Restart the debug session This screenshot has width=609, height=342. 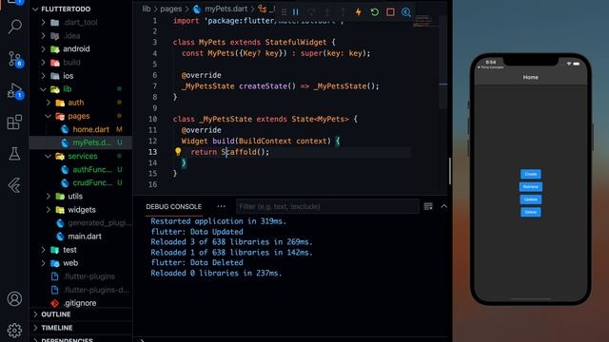(x=374, y=12)
